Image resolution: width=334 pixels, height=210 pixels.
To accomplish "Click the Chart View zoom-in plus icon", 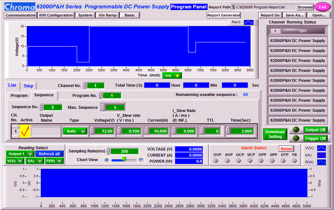I will coord(107,160).
